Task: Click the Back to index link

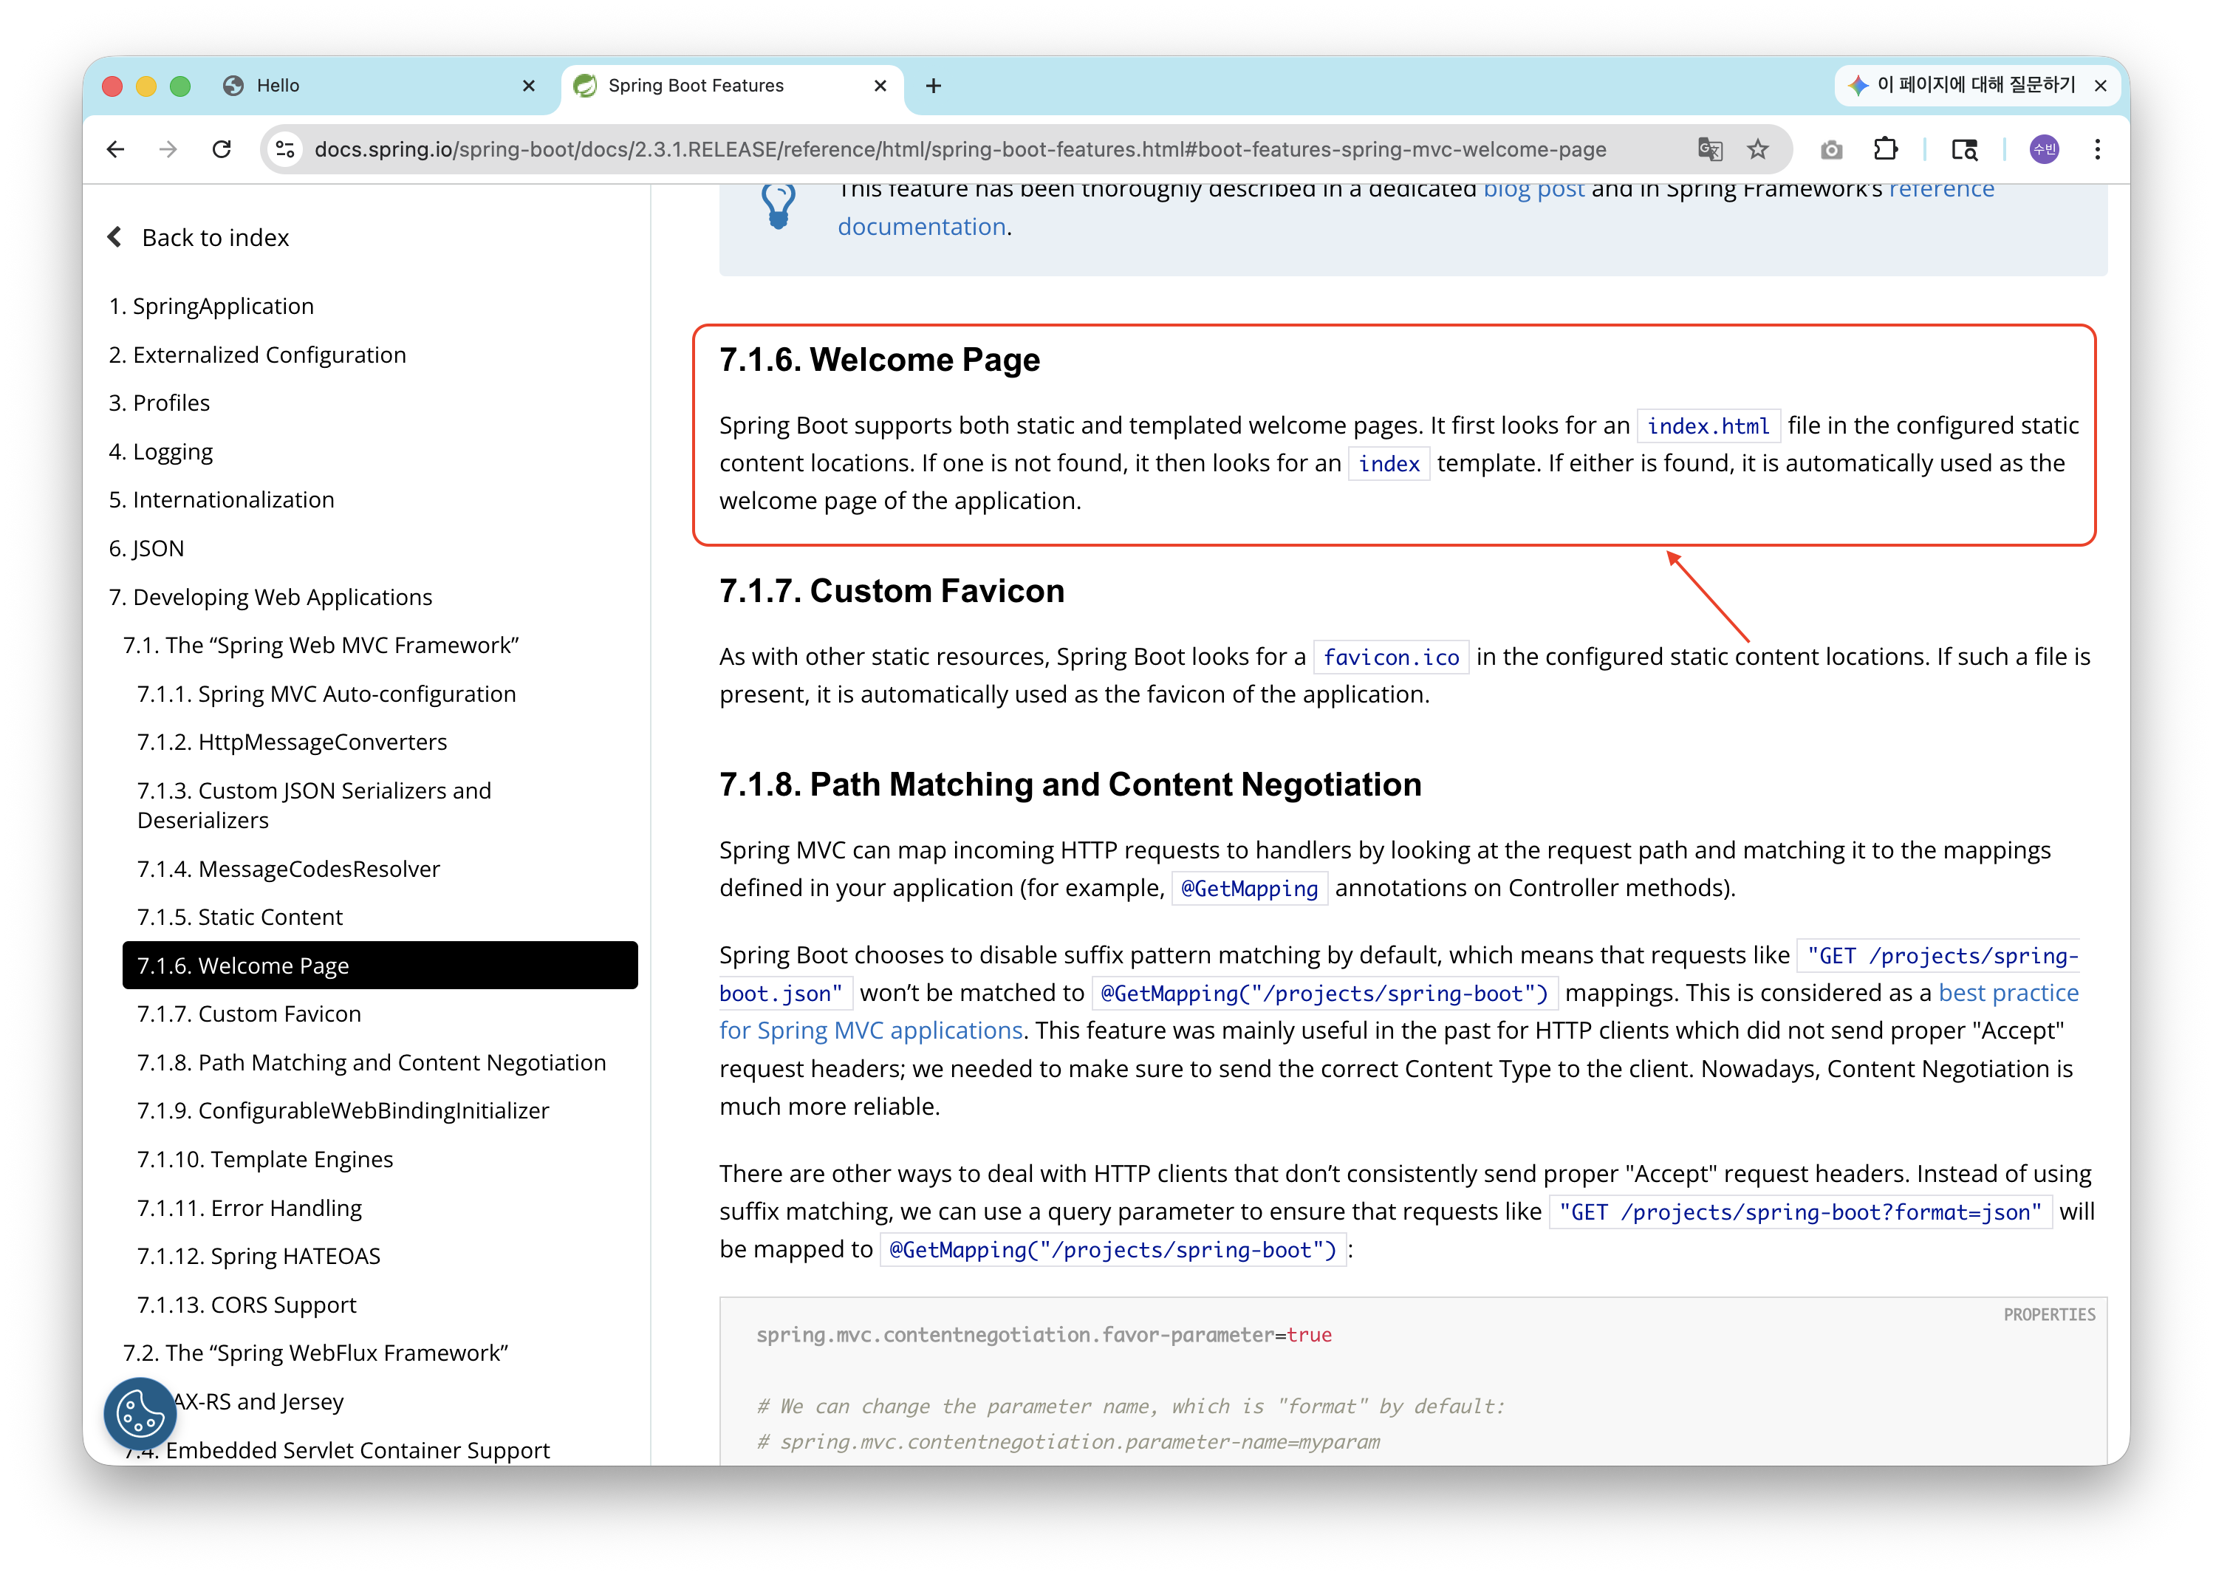Action: pyautogui.click(x=215, y=238)
